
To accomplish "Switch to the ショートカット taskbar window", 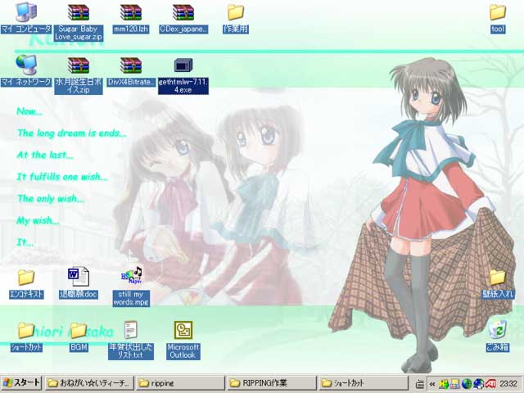I will pos(362,382).
